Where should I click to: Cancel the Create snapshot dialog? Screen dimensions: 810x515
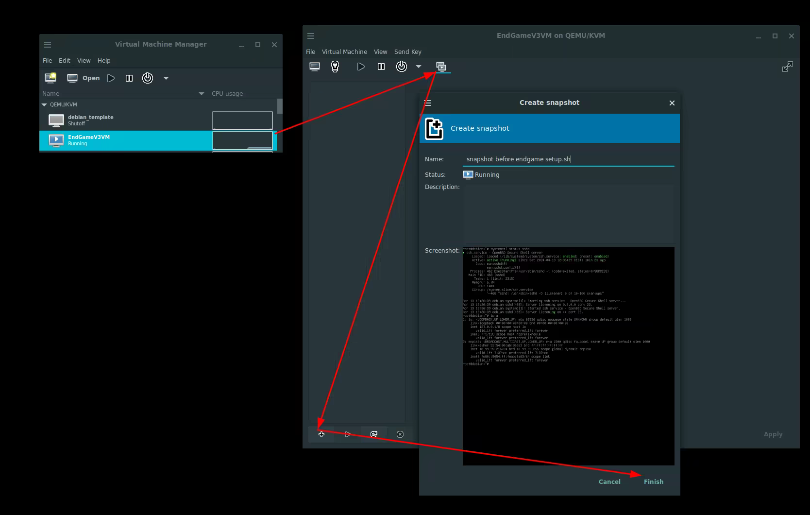pyautogui.click(x=609, y=481)
